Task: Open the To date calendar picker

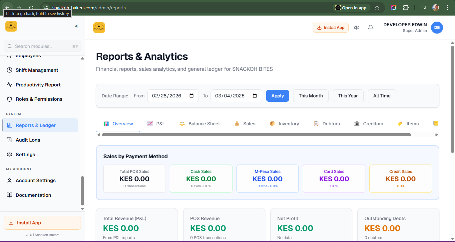Action: pyautogui.click(x=255, y=95)
